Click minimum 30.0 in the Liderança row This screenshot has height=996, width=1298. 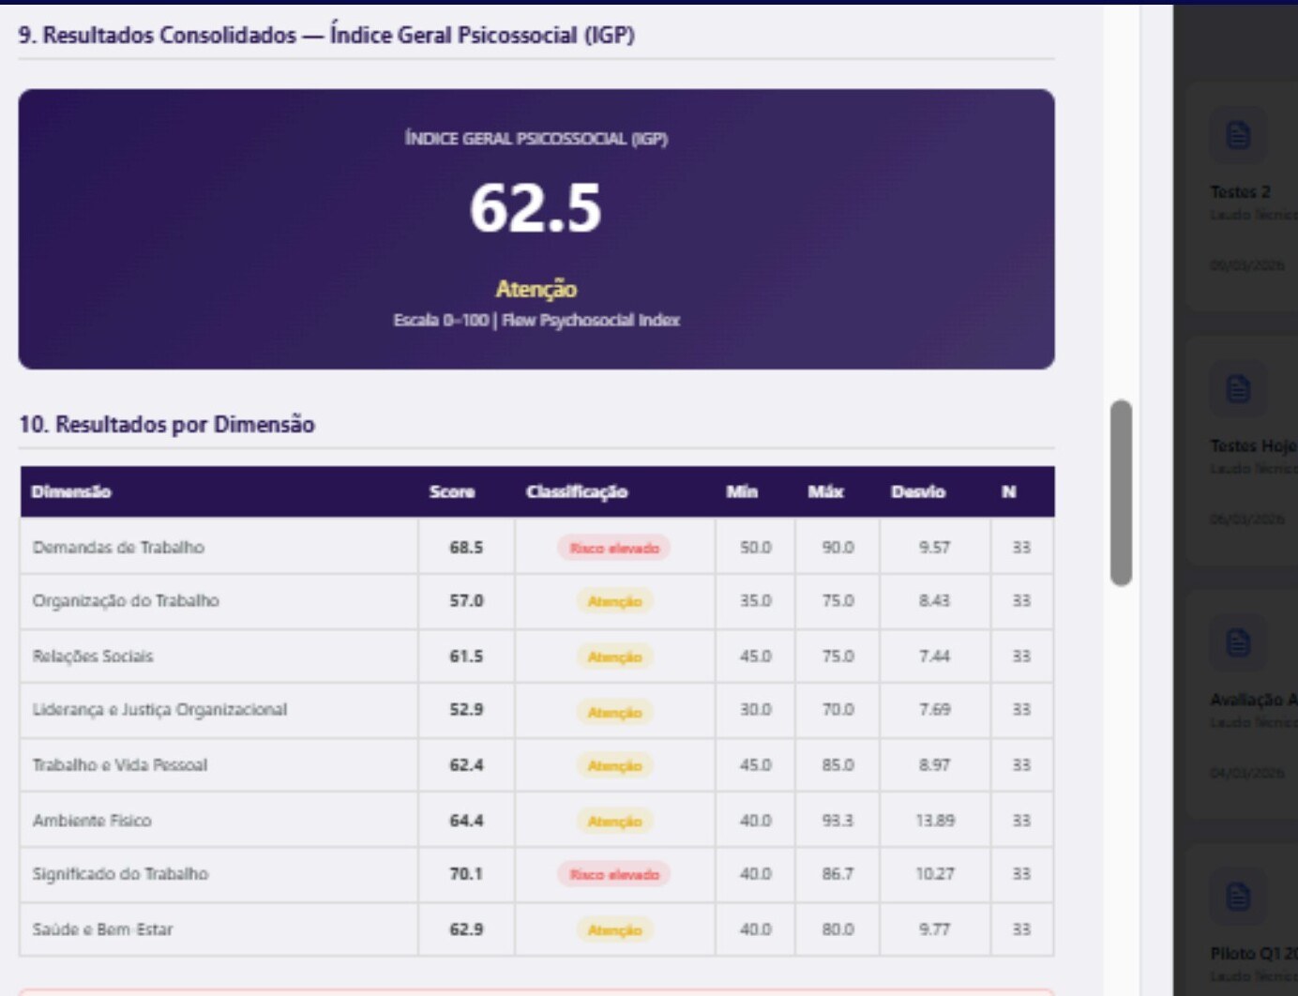point(755,710)
